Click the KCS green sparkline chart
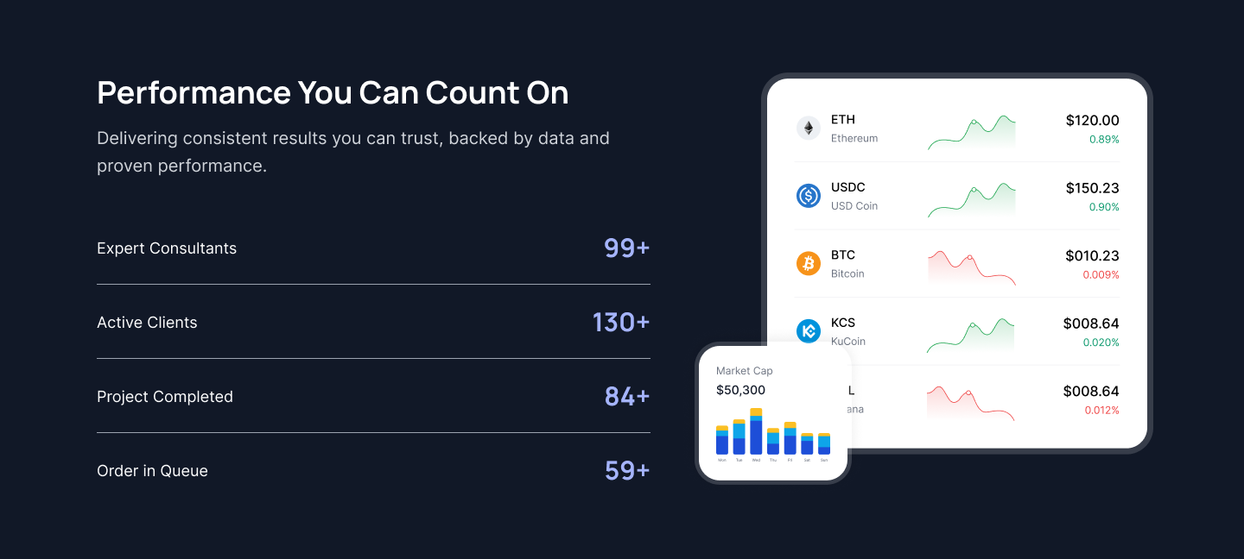Viewport: 1244px width, 559px height. 971,336
